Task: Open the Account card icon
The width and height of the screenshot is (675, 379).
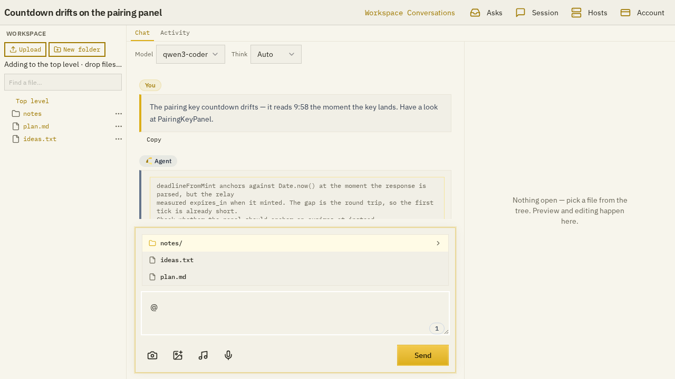Action: click(625, 13)
